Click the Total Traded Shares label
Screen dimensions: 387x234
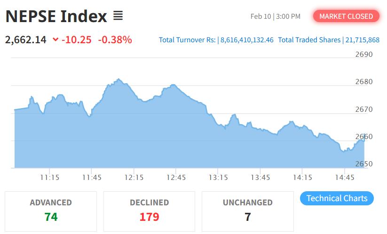309,40
